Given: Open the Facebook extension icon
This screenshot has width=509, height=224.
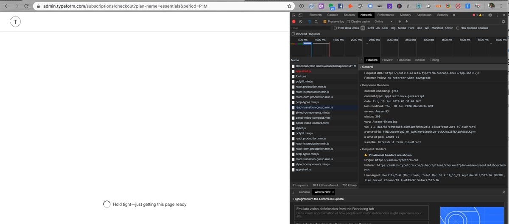Looking at the screenshot, I should click(x=341, y=6).
